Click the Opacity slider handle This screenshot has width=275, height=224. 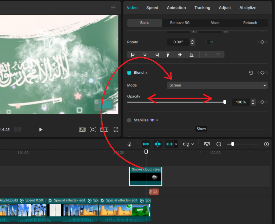coord(225,102)
